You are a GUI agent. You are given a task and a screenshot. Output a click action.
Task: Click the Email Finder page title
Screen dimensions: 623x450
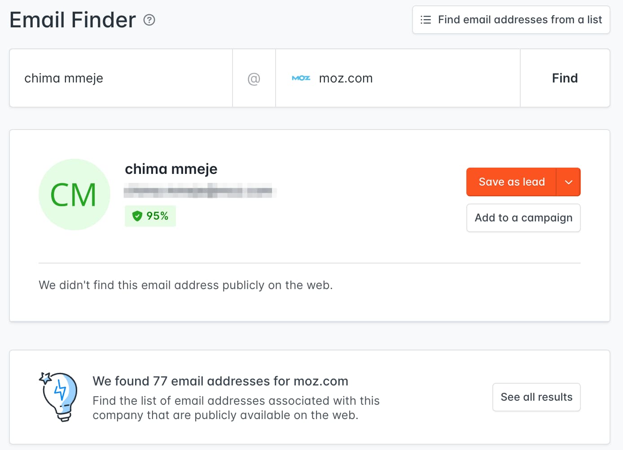[73, 20]
